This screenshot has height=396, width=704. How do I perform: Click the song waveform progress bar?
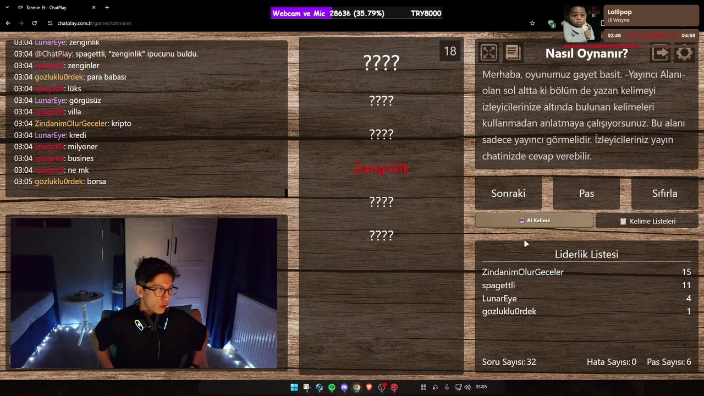tap(651, 35)
